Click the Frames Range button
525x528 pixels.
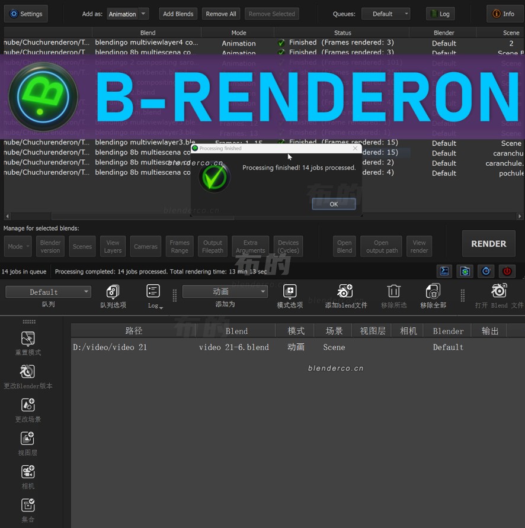point(180,246)
